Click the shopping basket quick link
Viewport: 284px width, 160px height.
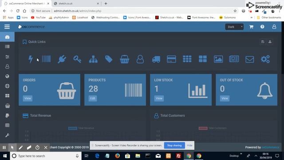coord(125,59)
